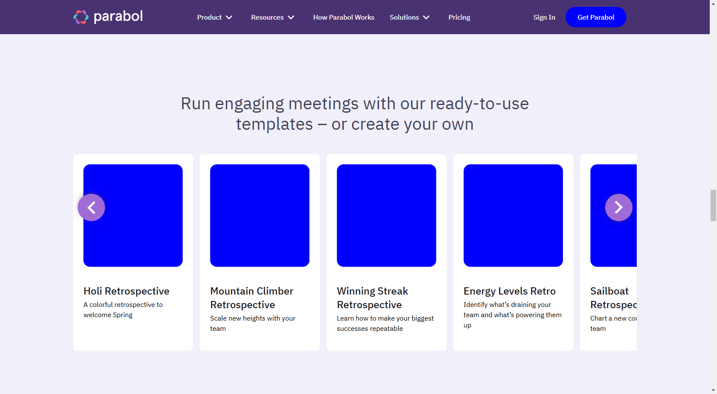The height and width of the screenshot is (394, 717).
Task: Expand the Product dropdown menu
Action: point(214,18)
